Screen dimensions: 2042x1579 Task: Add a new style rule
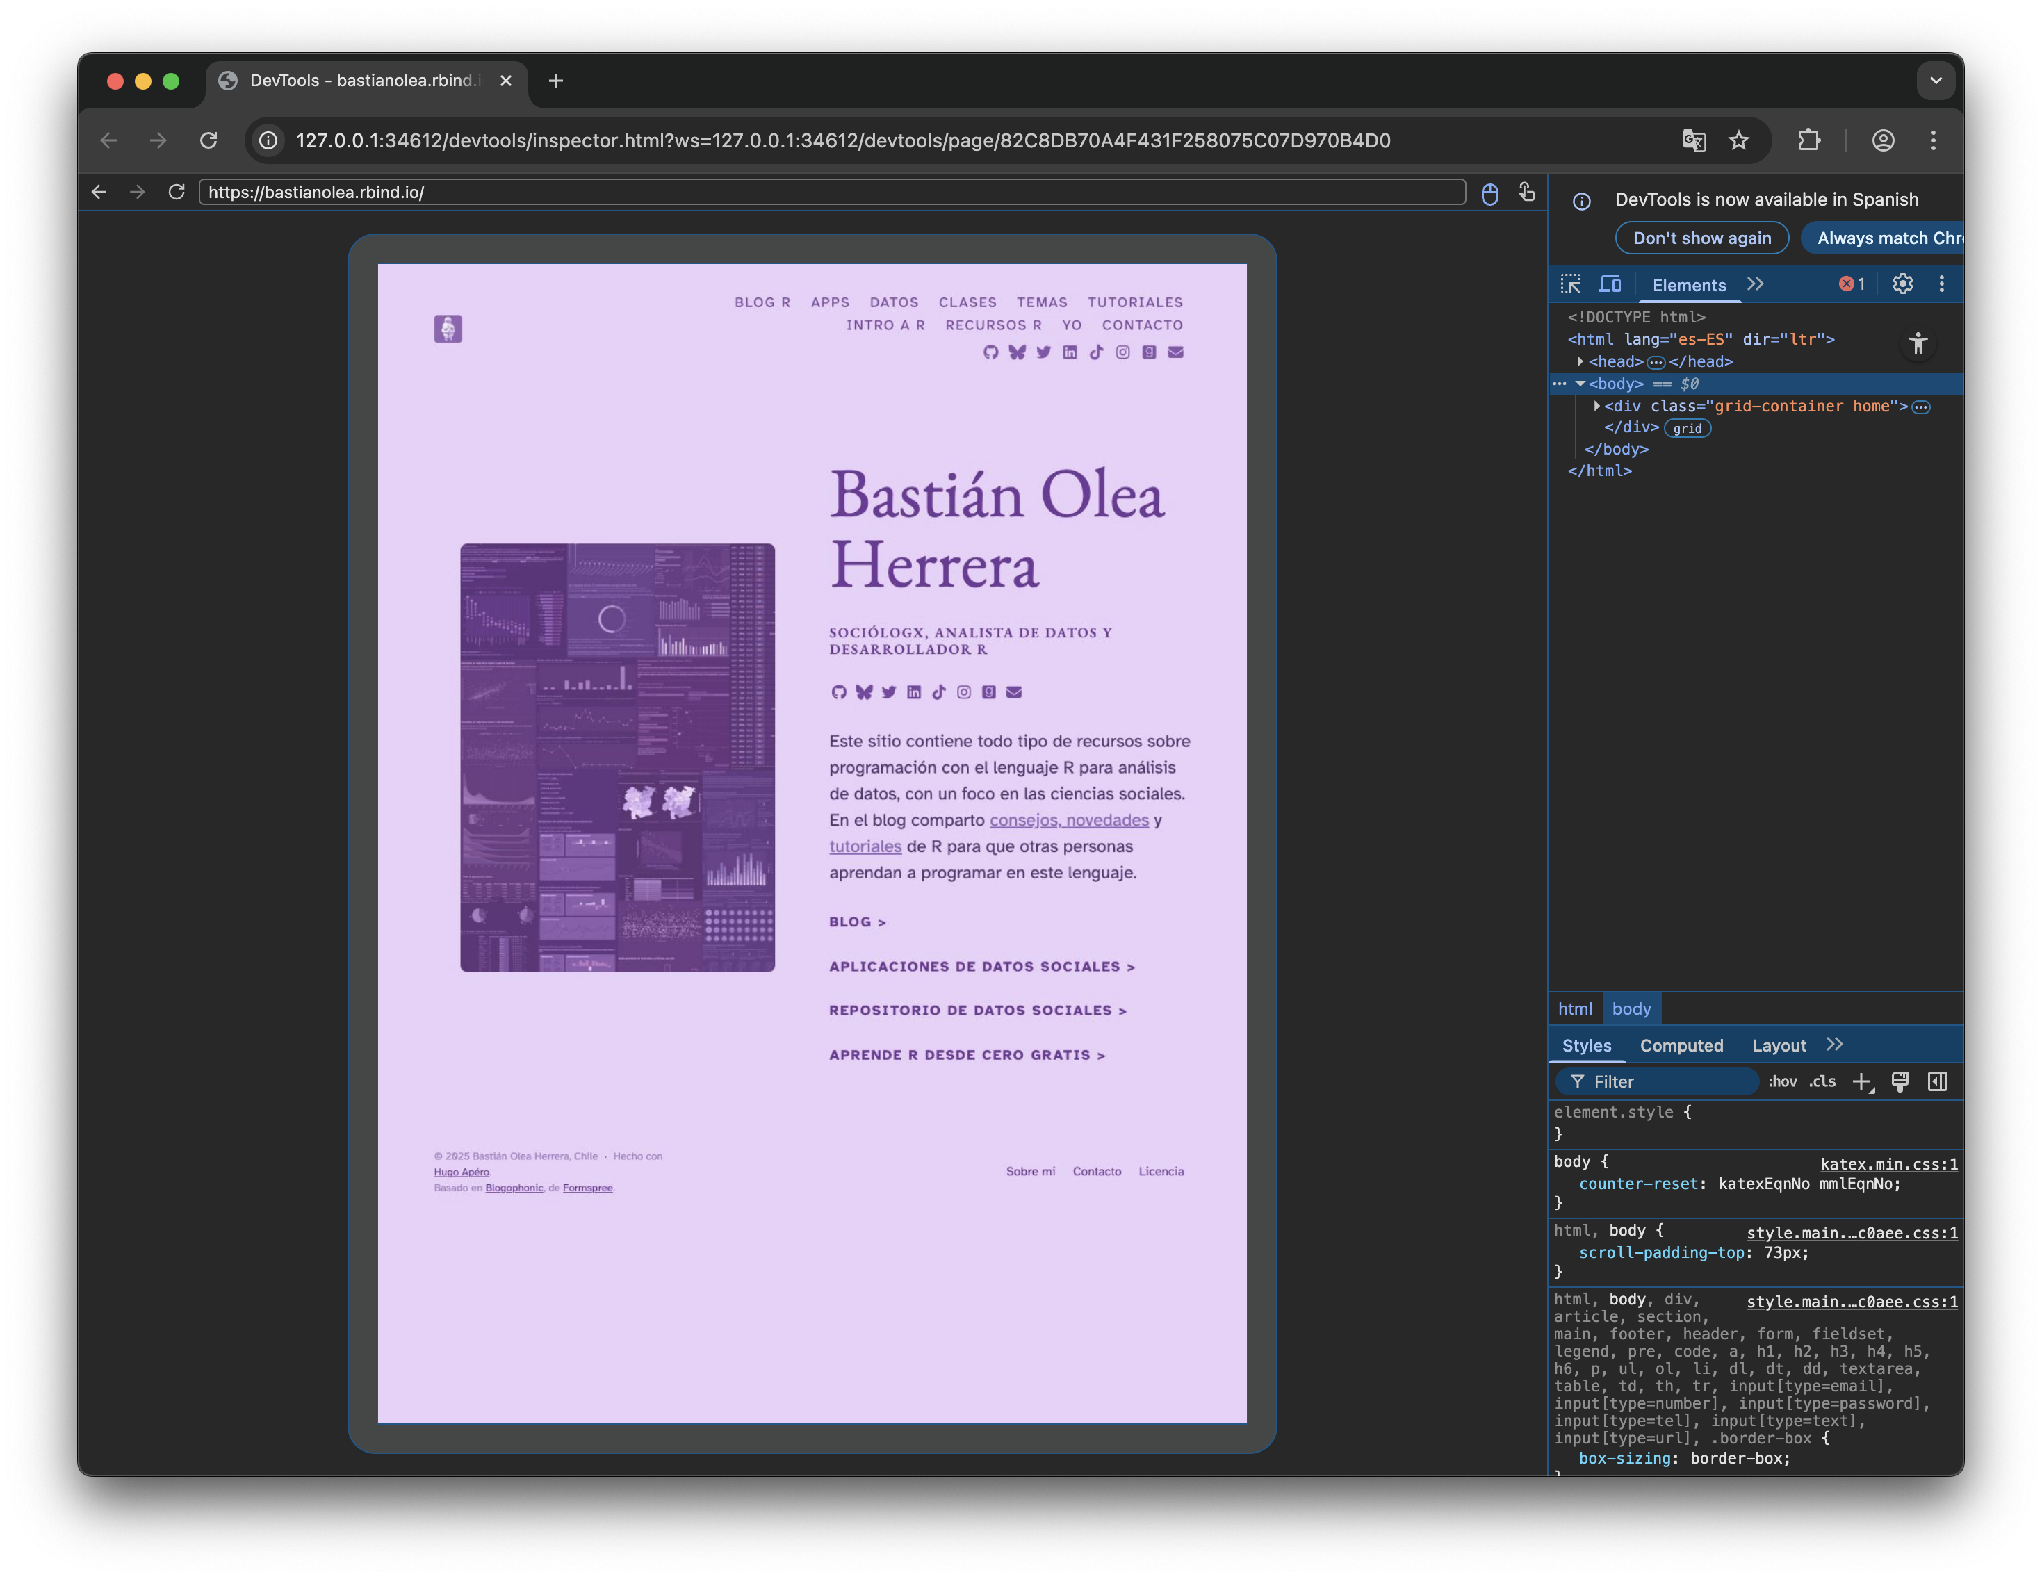coord(1863,1081)
